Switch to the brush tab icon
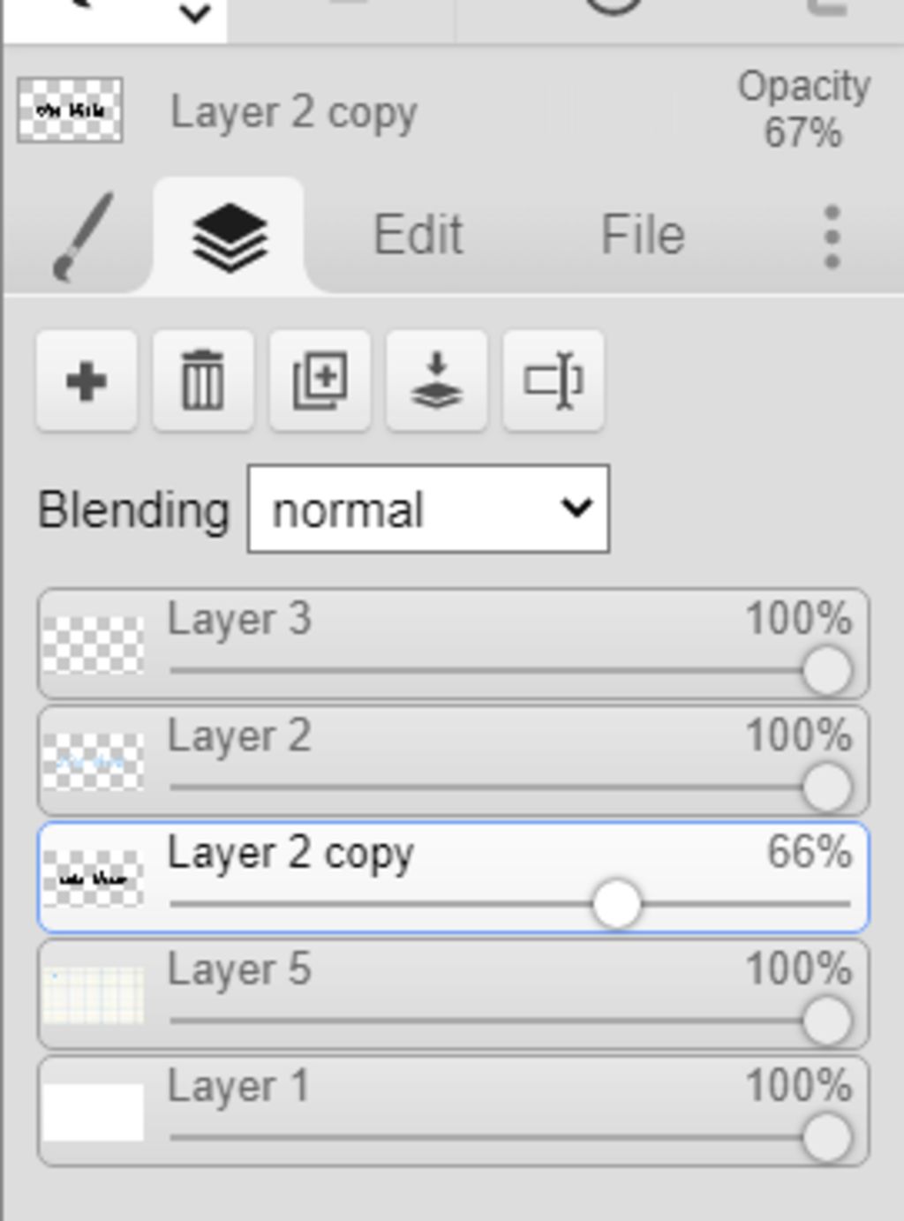 tap(83, 237)
